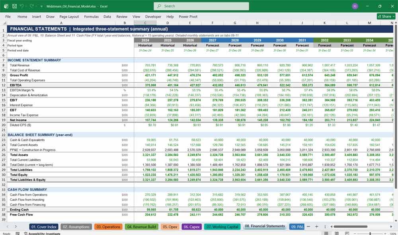Screen dimensions: 398x235
Task: Go to the 02. Assumptions sheet
Action: click(76, 227)
